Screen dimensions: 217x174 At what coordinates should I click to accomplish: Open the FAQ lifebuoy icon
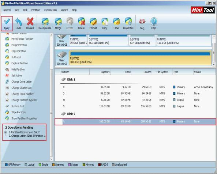coord(142,22)
